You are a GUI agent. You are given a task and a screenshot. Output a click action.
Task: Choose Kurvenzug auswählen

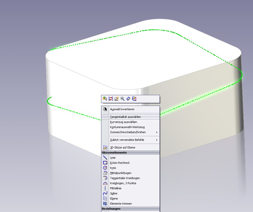coord(130,122)
